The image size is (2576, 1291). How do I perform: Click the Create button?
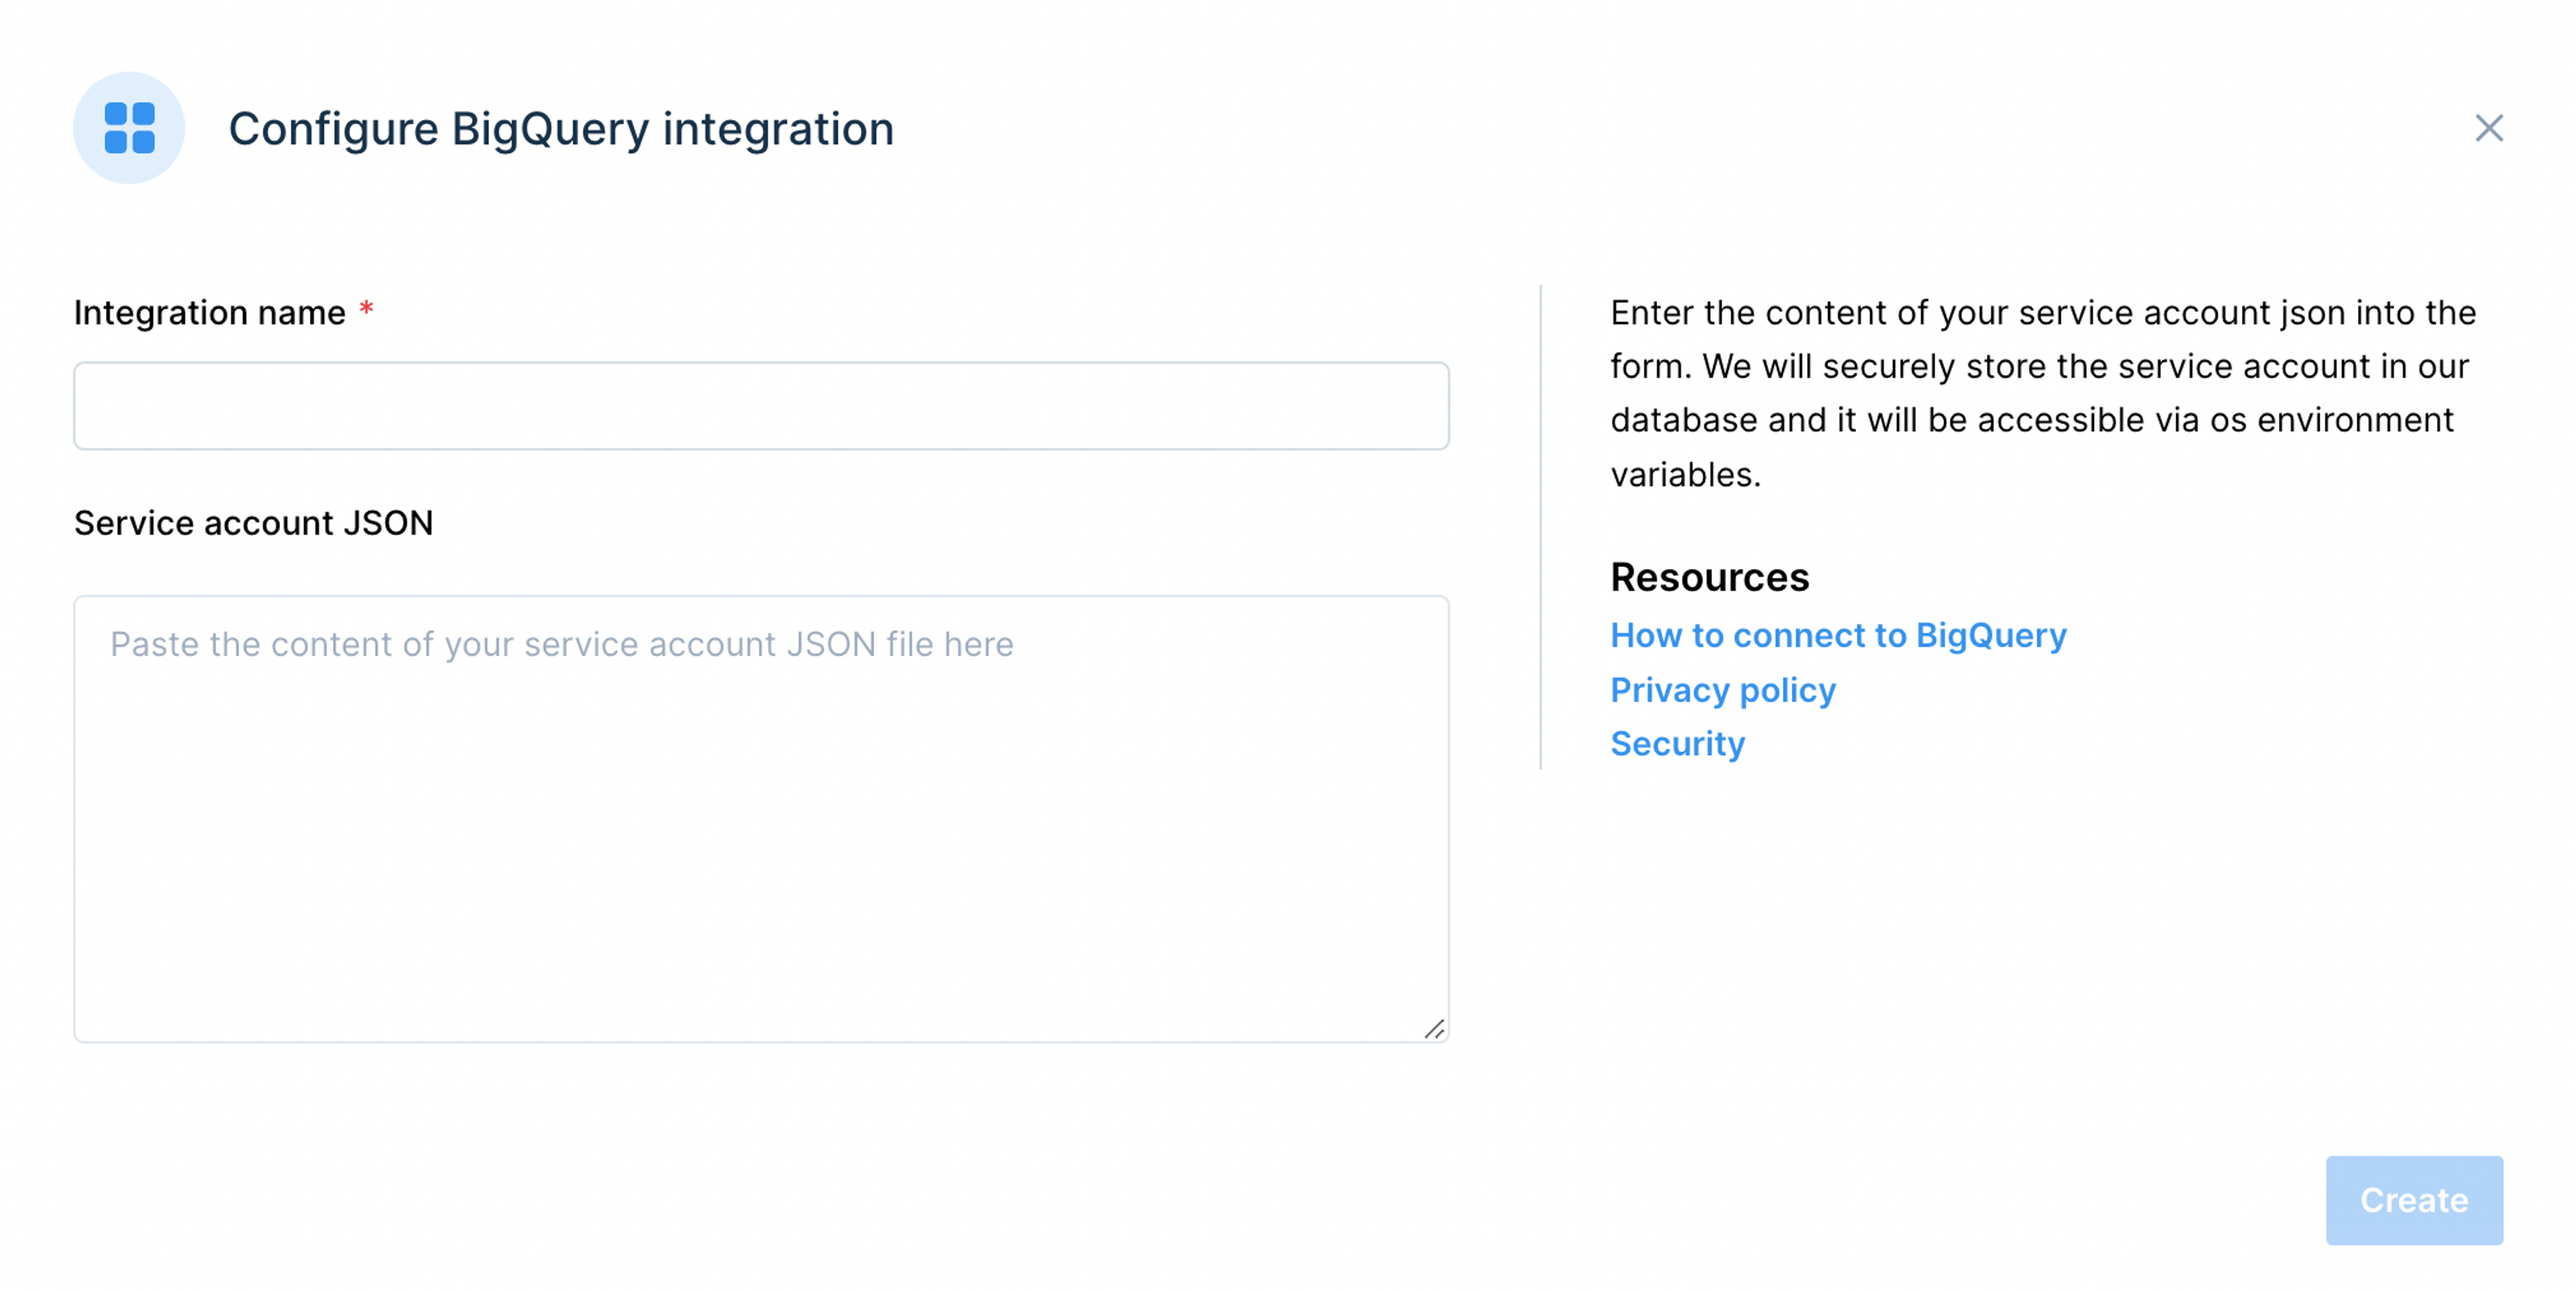(2414, 1201)
